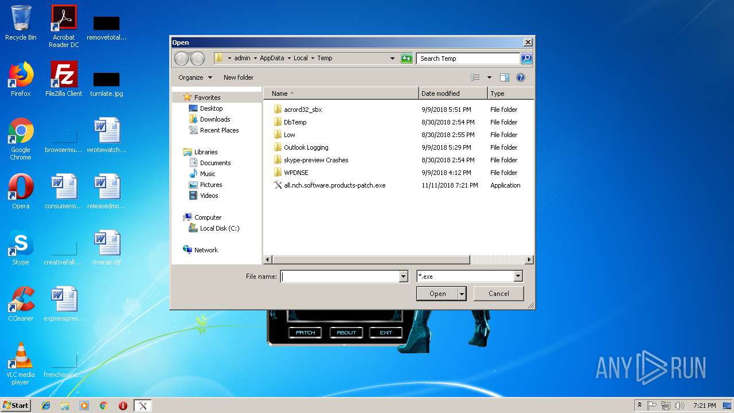Open Windows Explorer from the taskbar

pos(65,406)
